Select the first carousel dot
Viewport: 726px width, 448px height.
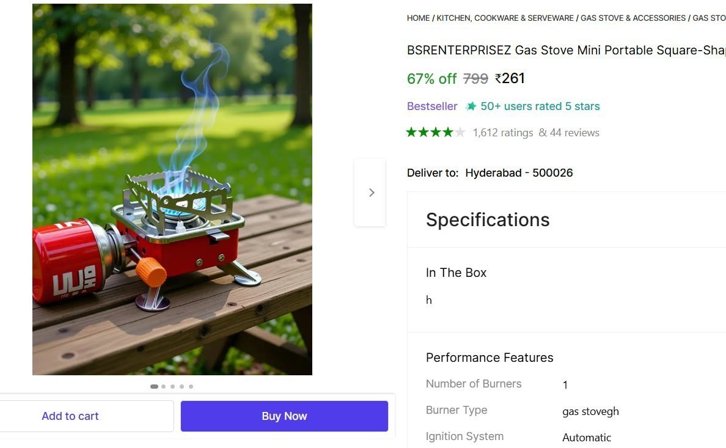(x=154, y=386)
